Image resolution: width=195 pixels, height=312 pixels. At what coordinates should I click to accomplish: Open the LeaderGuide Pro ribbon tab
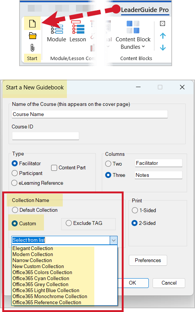(145, 10)
